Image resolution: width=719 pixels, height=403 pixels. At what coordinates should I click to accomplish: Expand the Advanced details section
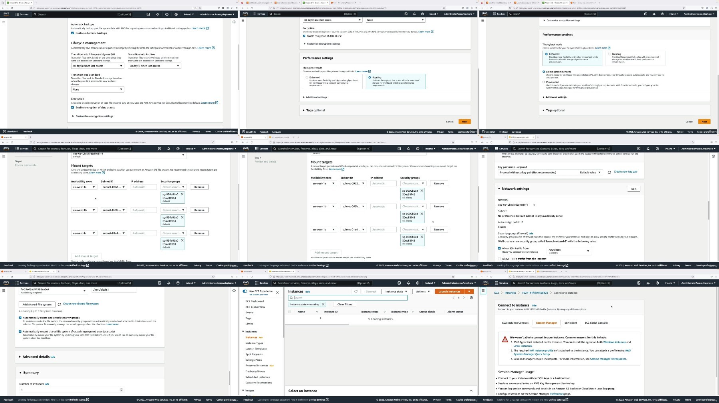(x=20, y=357)
